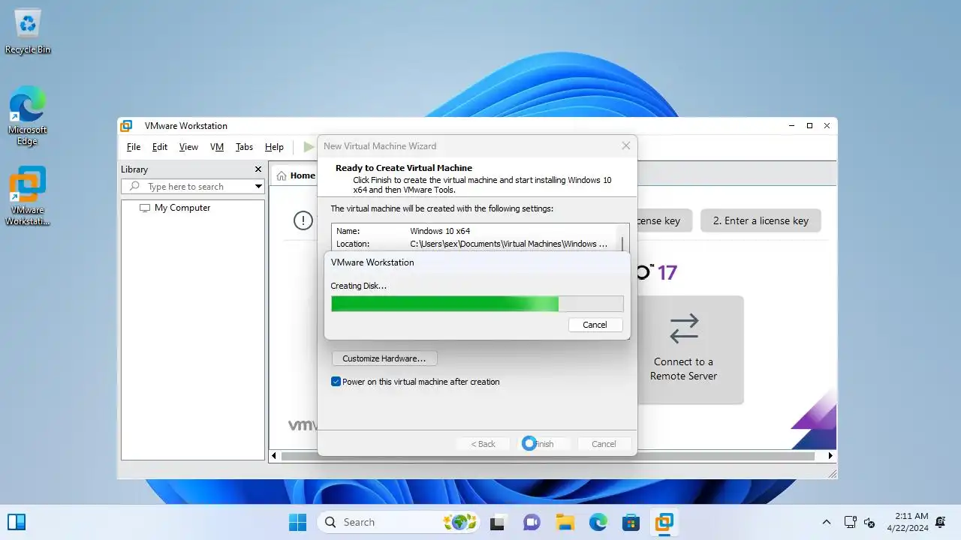Open the View menu
This screenshot has width=961, height=540.
pyautogui.click(x=188, y=147)
